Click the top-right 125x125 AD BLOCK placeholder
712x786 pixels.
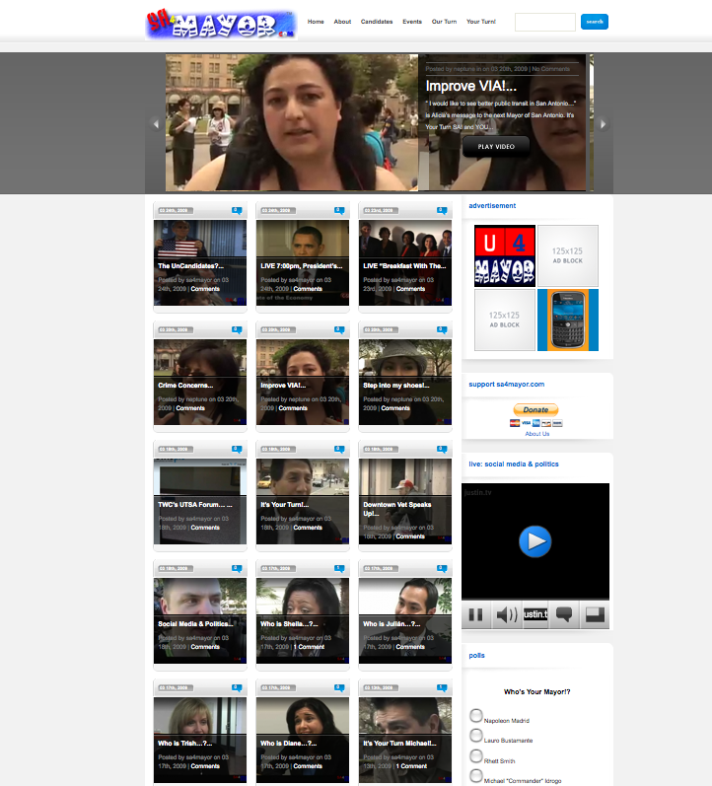(x=568, y=256)
